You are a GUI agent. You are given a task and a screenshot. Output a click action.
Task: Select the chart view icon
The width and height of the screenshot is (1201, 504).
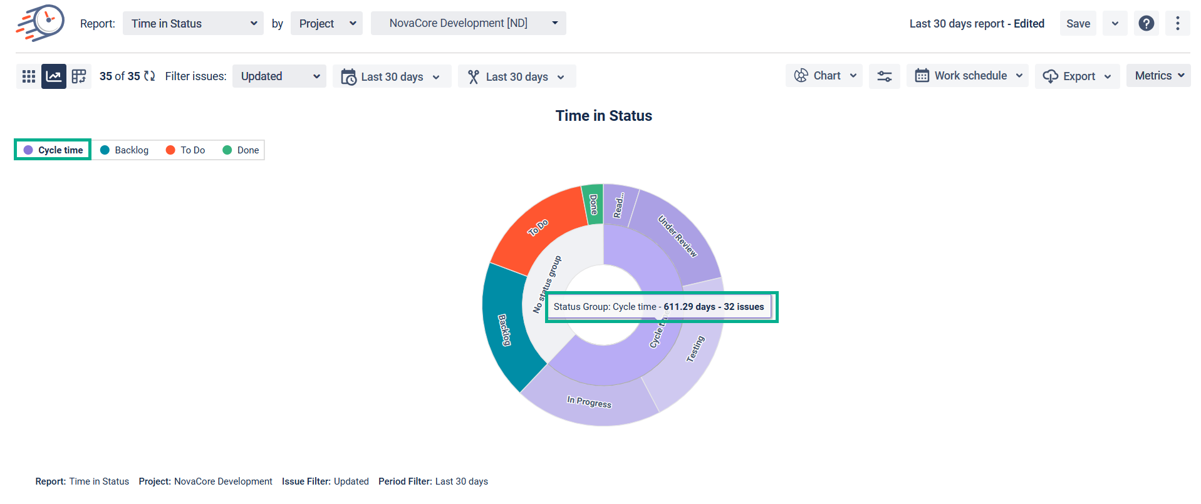point(54,76)
